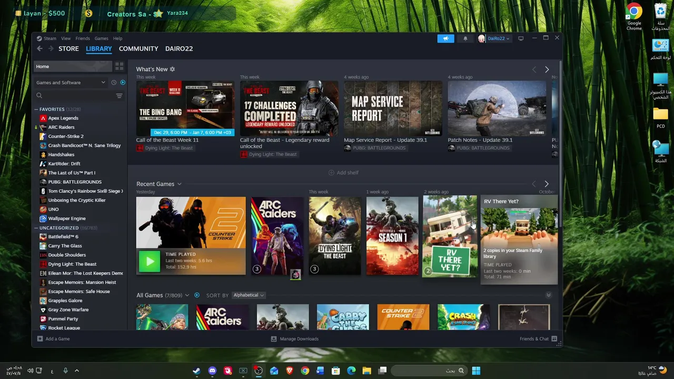This screenshot has width=674, height=379.
Task: Open Microsoft Store taskbar icon
Action: tap(335, 371)
